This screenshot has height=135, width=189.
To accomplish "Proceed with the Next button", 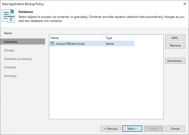I will (132, 129).
